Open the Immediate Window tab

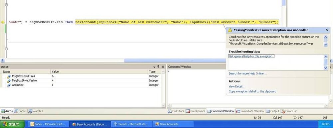(x=250, y=111)
